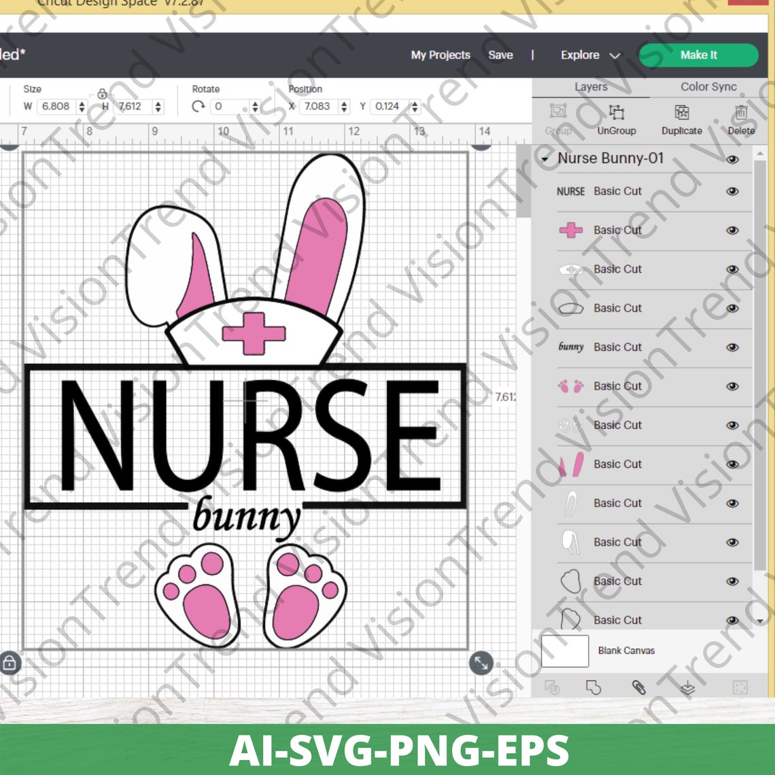Switch to the Color Sync tab
The width and height of the screenshot is (775, 775).
click(x=708, y=87)
